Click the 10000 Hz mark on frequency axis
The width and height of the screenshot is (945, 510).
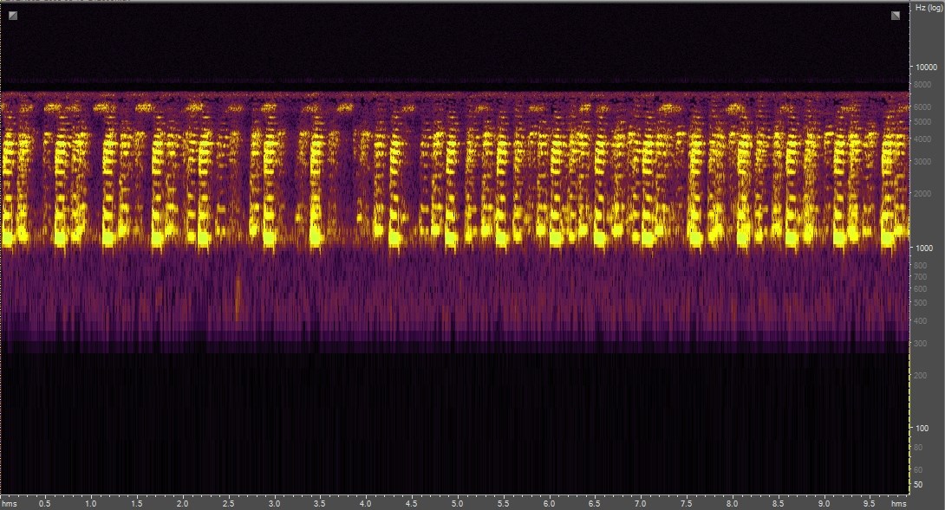[926, 68]
